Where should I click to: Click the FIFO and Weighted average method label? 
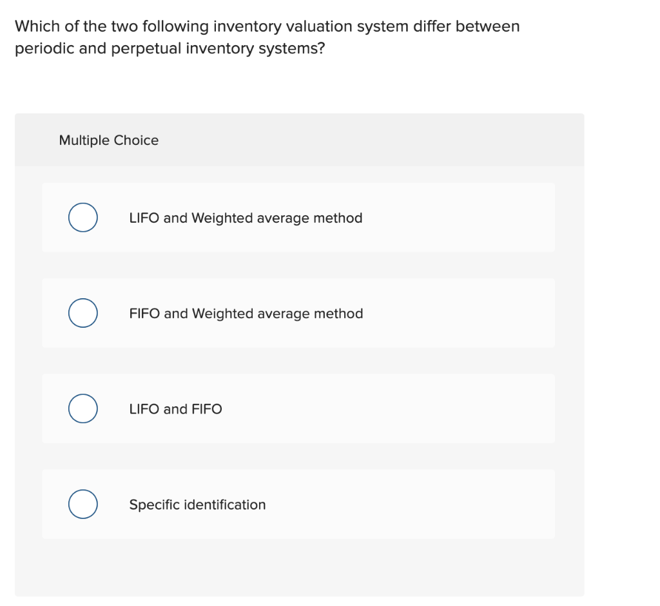click(246, 314)
